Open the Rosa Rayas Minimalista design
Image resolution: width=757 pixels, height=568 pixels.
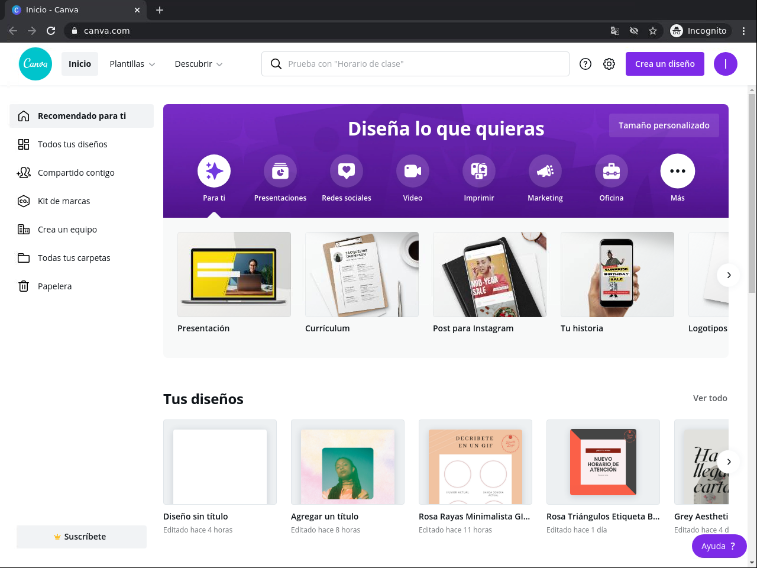tap(475, 462)
